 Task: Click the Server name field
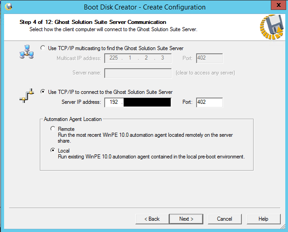138,73
